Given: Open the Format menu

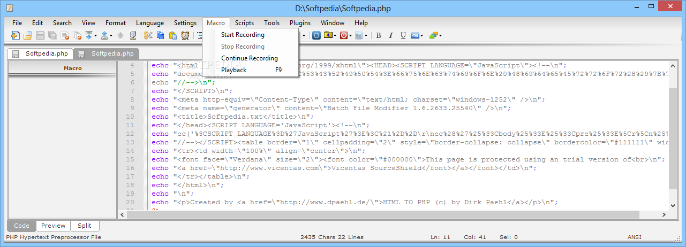Looking at the screenshot, I should 116,23.
